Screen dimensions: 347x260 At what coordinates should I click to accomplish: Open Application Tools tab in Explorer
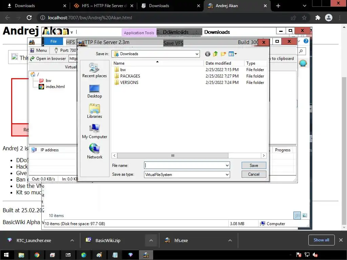[139, 33]
